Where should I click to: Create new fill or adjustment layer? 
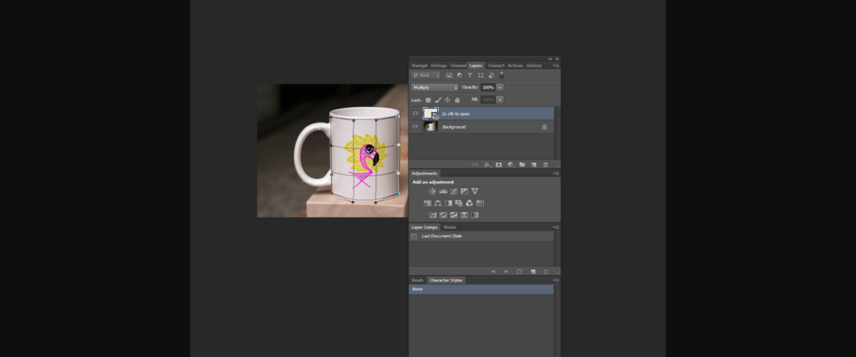511,165
